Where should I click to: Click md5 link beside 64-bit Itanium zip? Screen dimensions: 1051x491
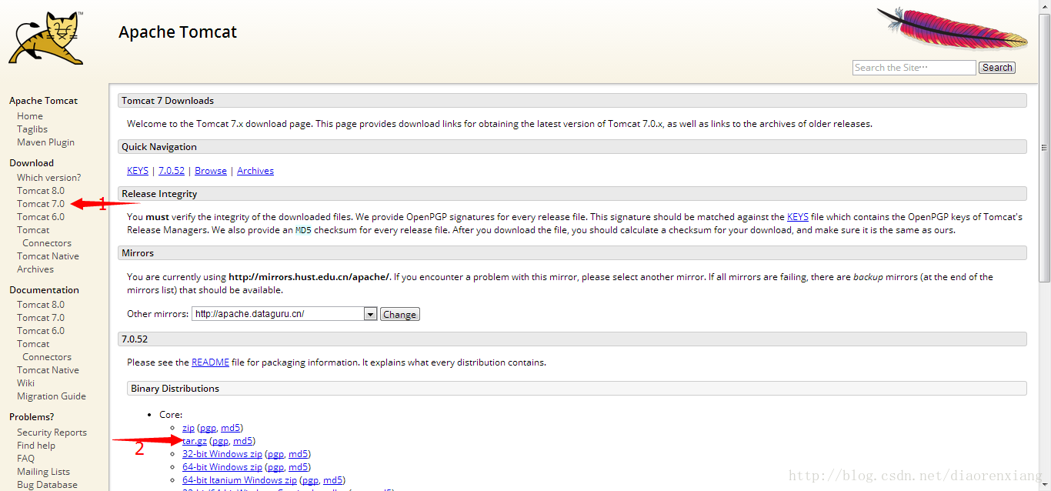pos(333,480)
